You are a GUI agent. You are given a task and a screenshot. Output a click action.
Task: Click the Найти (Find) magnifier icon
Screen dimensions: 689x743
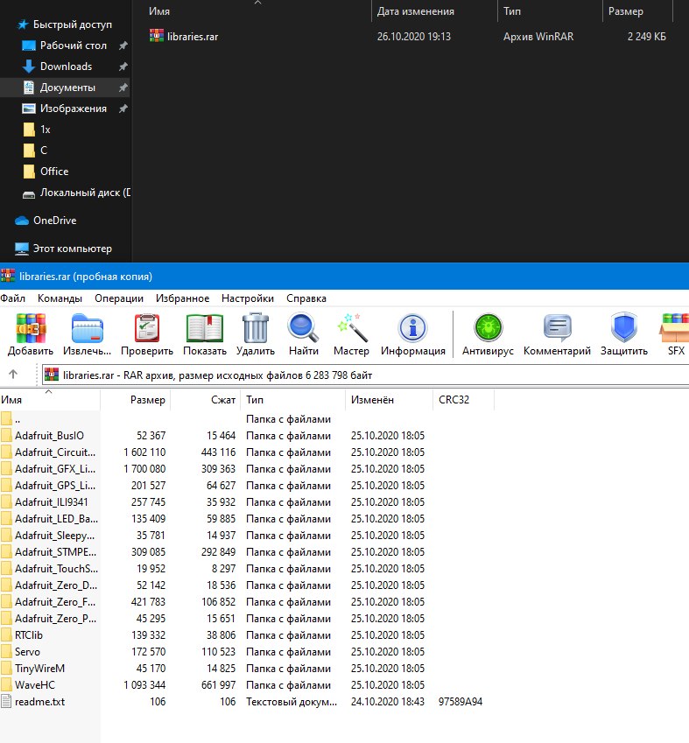304,328
